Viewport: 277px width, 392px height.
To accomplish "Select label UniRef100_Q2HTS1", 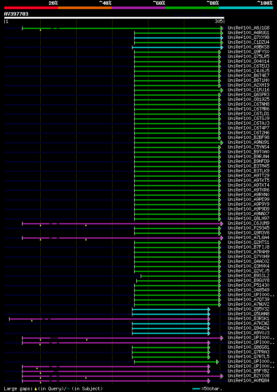I will coord(248,243).
